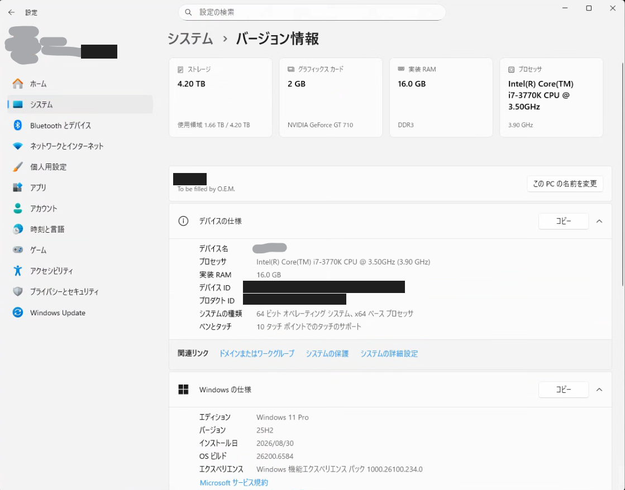The width and height of the screenshot is (625, 490).
Task: Open アカウント settings page
Action: coord(80,208)
